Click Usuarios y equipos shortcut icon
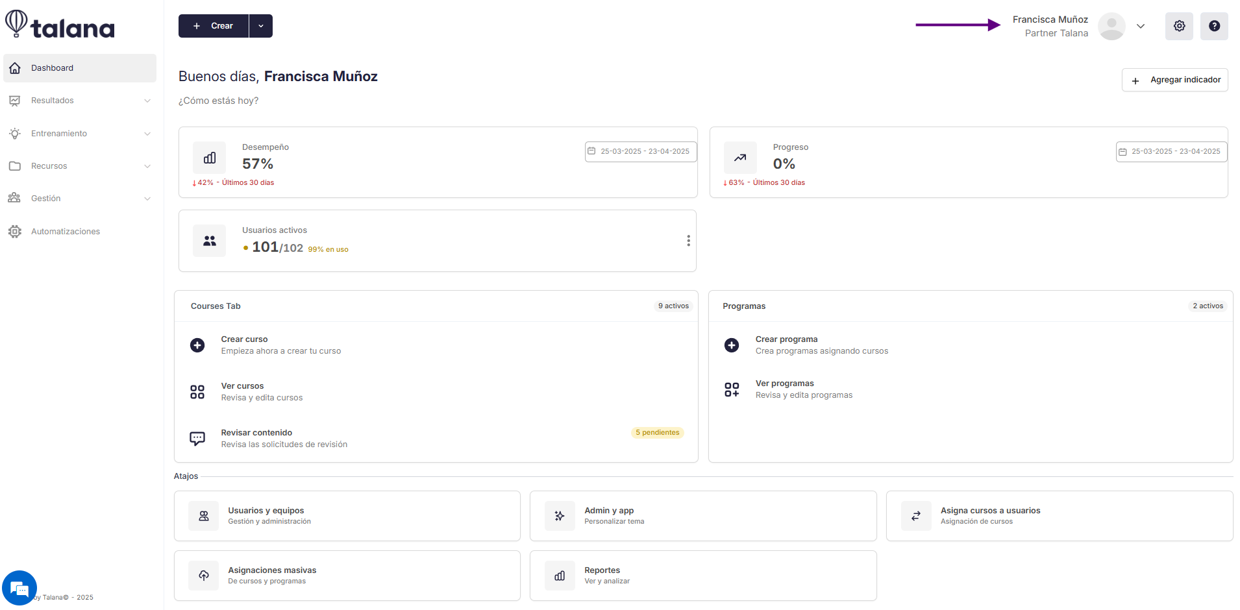Viewport: 1240px width, 610px height. click(x=204, y=516)
